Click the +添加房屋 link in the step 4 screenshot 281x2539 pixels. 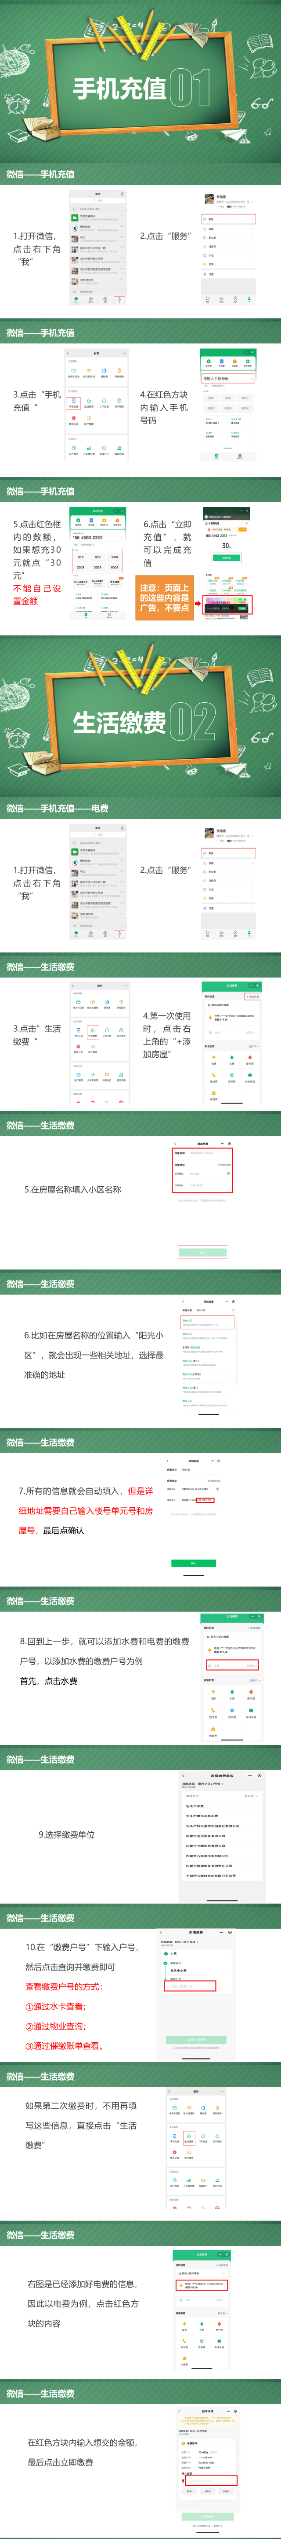tap(252, 996)
